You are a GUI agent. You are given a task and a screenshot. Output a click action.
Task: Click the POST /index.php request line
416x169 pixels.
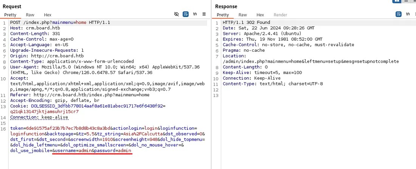click(60, 23)
